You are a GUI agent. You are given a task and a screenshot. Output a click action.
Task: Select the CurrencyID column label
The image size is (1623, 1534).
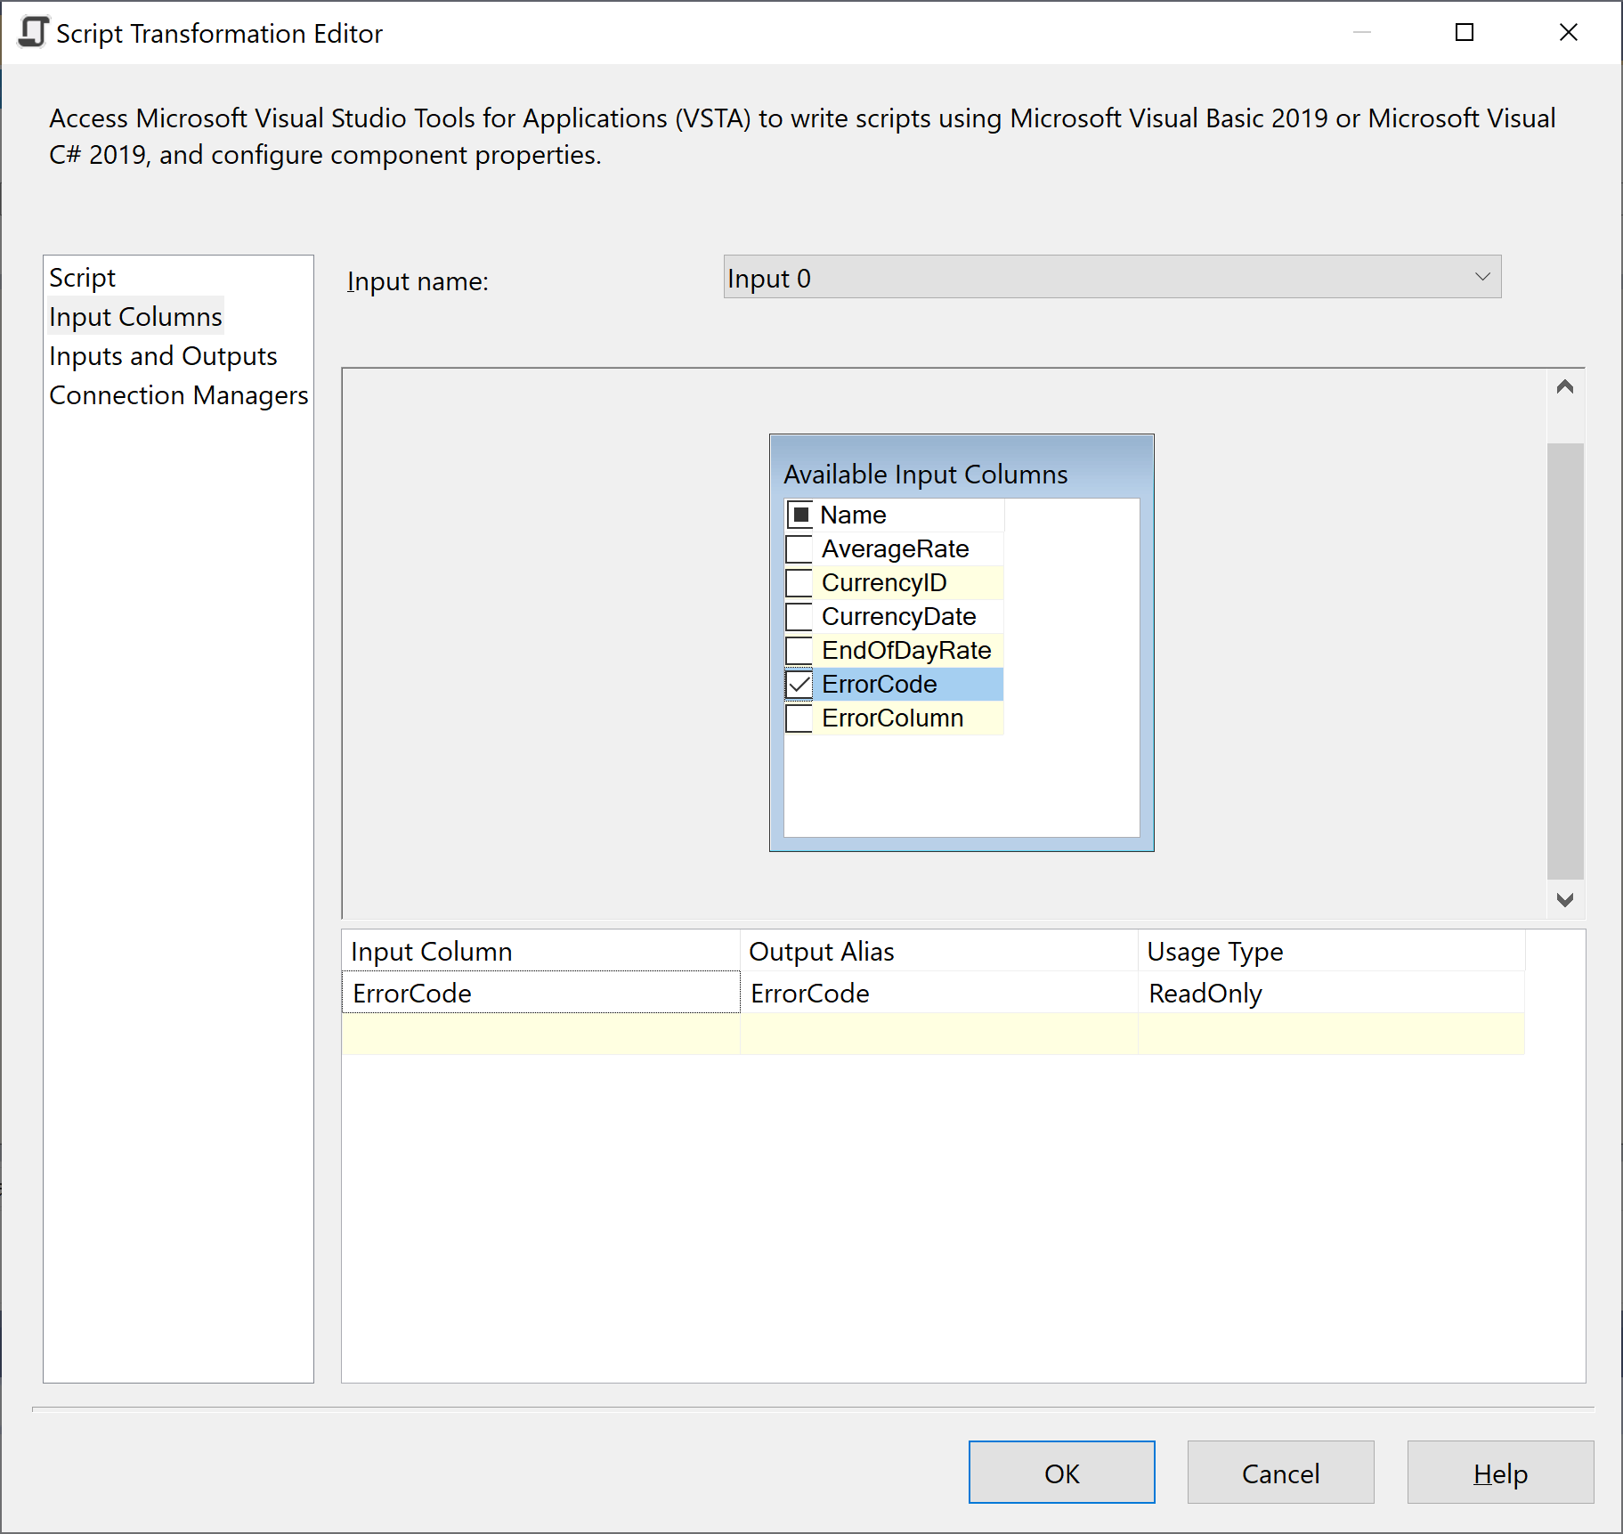click(884, 582)
